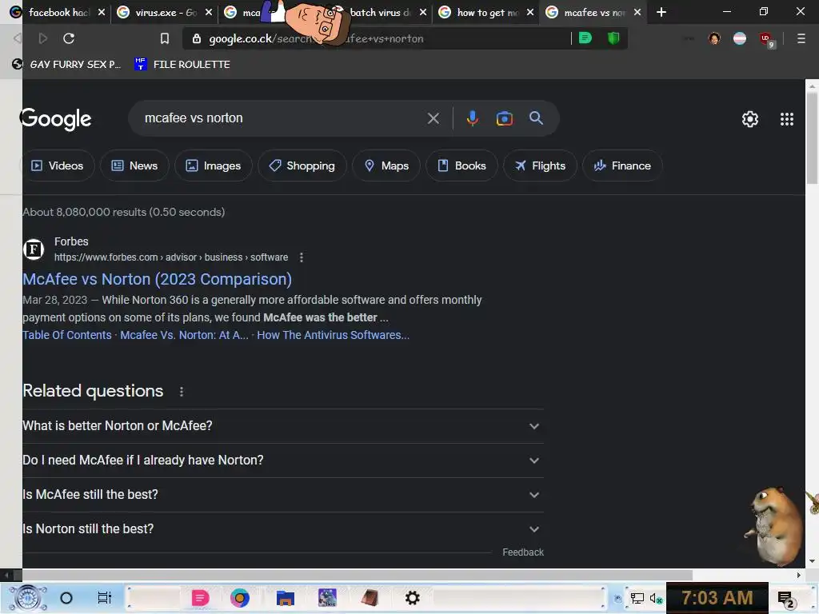Open the Cortana circle on taskbar
Viewport: 819px width, 614px height.
tap(66, 598)
